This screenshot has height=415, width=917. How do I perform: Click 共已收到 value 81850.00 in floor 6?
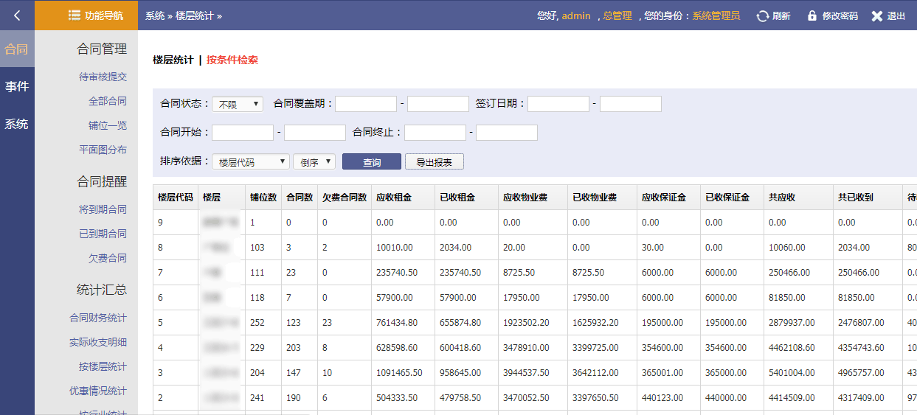pyautogui.click(x=856, y=298)
